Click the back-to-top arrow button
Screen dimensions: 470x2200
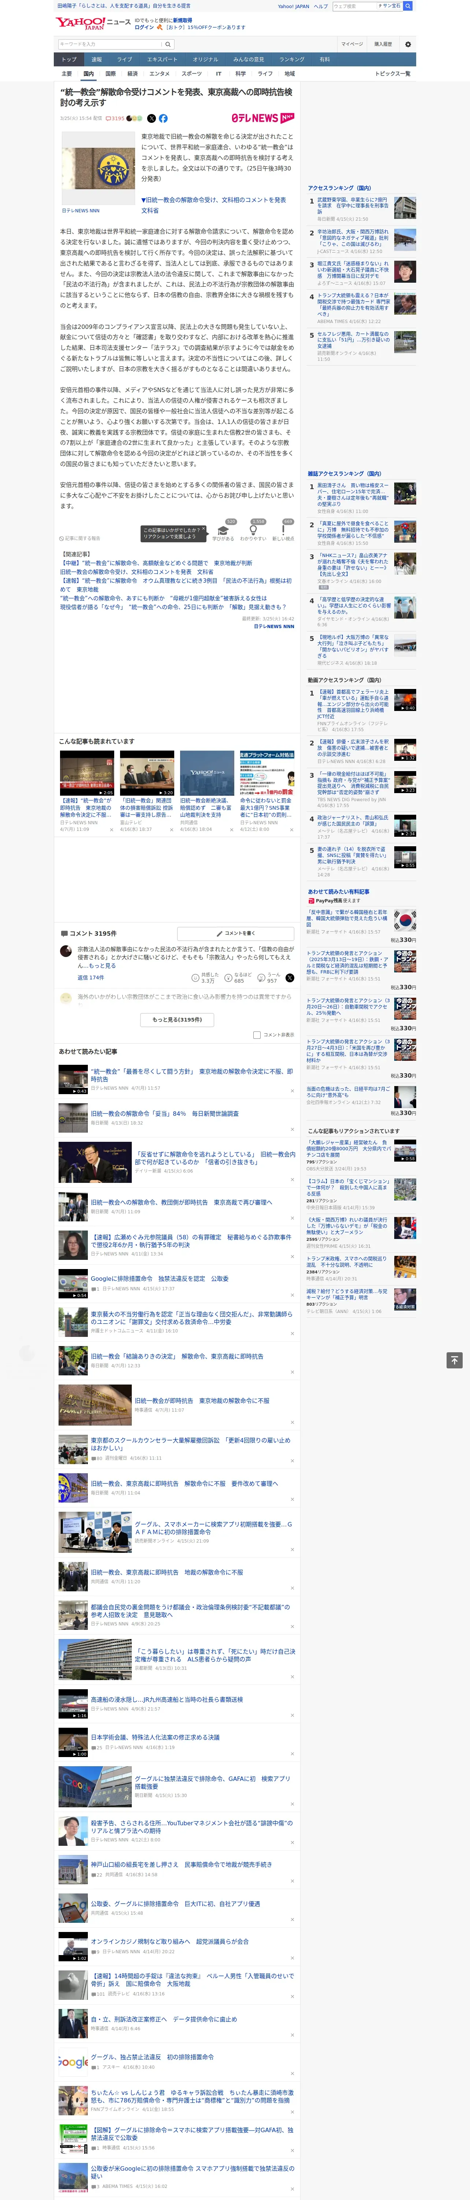coord(455,1360)
